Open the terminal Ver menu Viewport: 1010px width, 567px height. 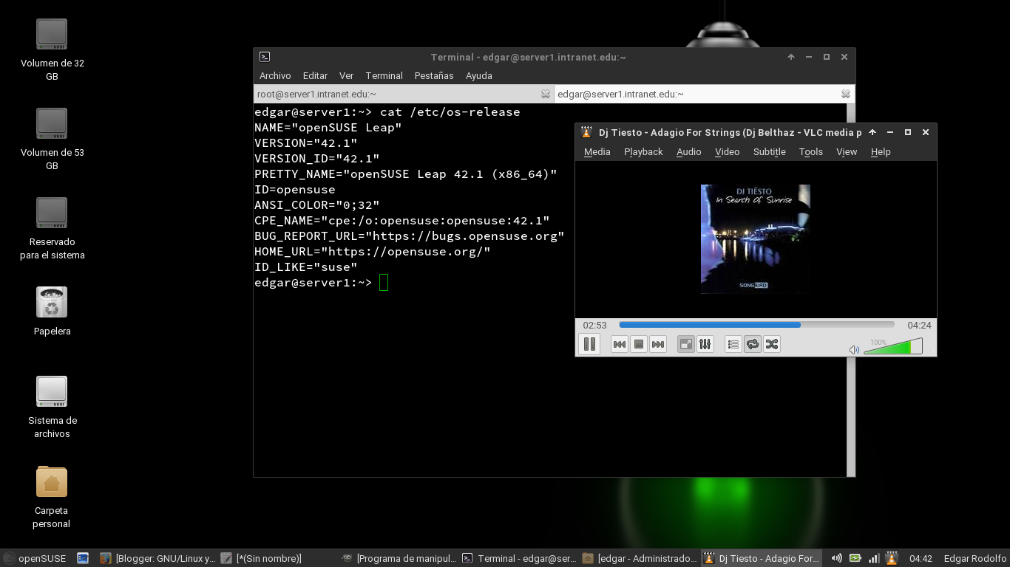click(x=346, y=76)
